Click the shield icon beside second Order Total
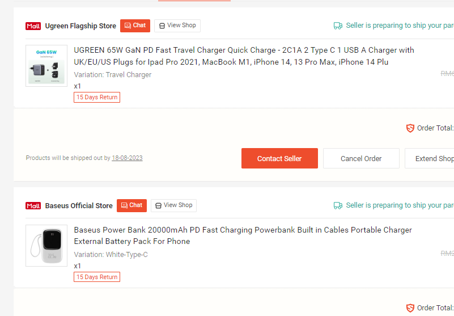Viewport: 454px width, 316px height. point(410,308)
